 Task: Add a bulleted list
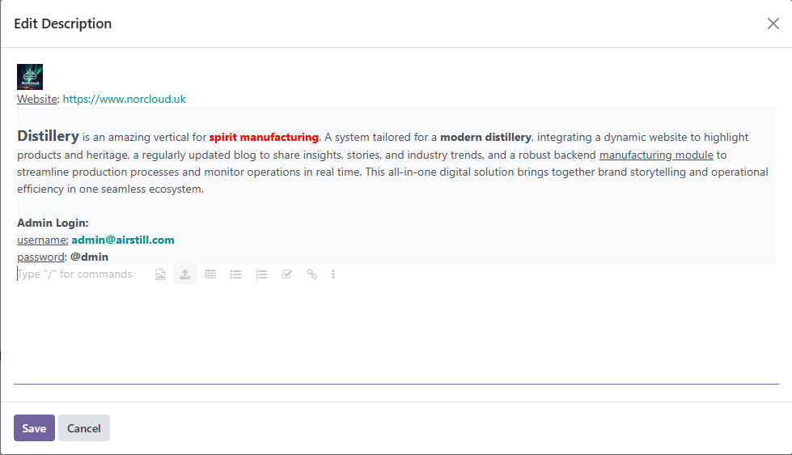(235, 274)
